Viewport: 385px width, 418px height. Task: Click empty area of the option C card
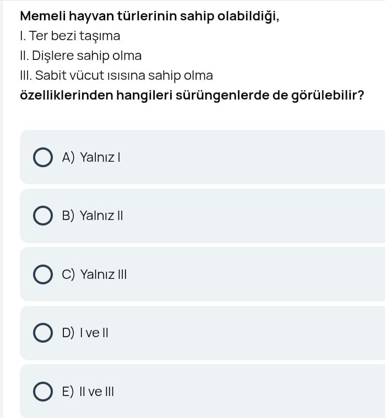248,274
